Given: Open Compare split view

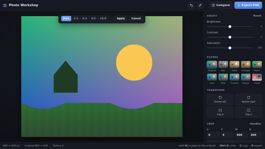Looking at the screenshot, I should click(x=221, y=5).
